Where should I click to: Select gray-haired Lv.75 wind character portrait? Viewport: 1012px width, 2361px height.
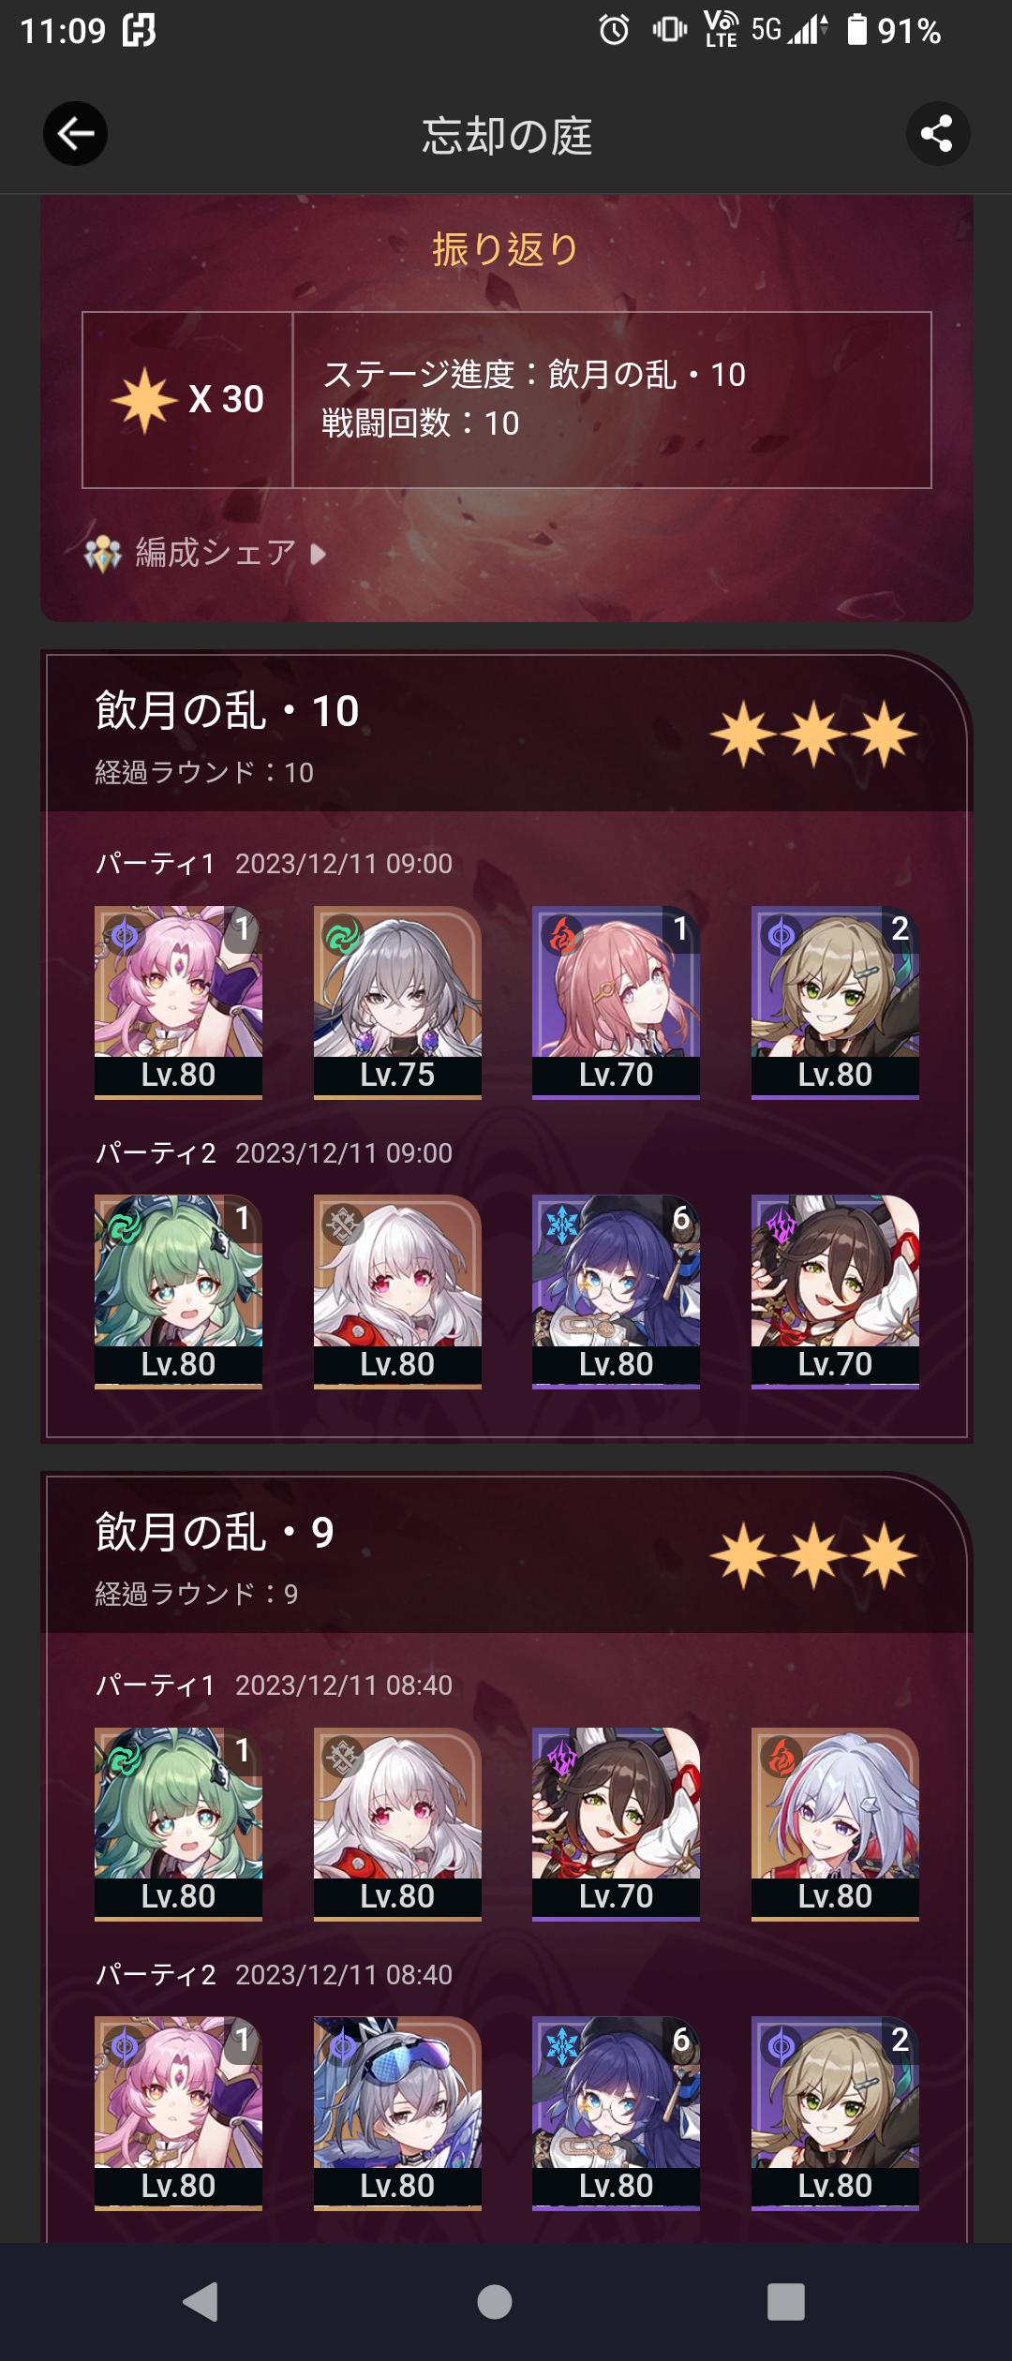[x=397, y=1002]
